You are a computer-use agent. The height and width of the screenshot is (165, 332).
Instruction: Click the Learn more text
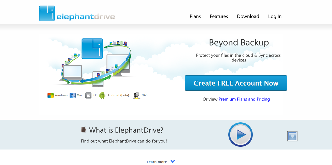click(157, 162)
